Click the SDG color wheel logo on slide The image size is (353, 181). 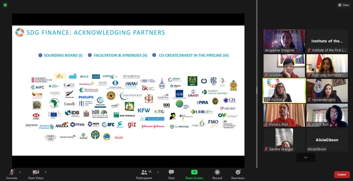pos(20,32)
